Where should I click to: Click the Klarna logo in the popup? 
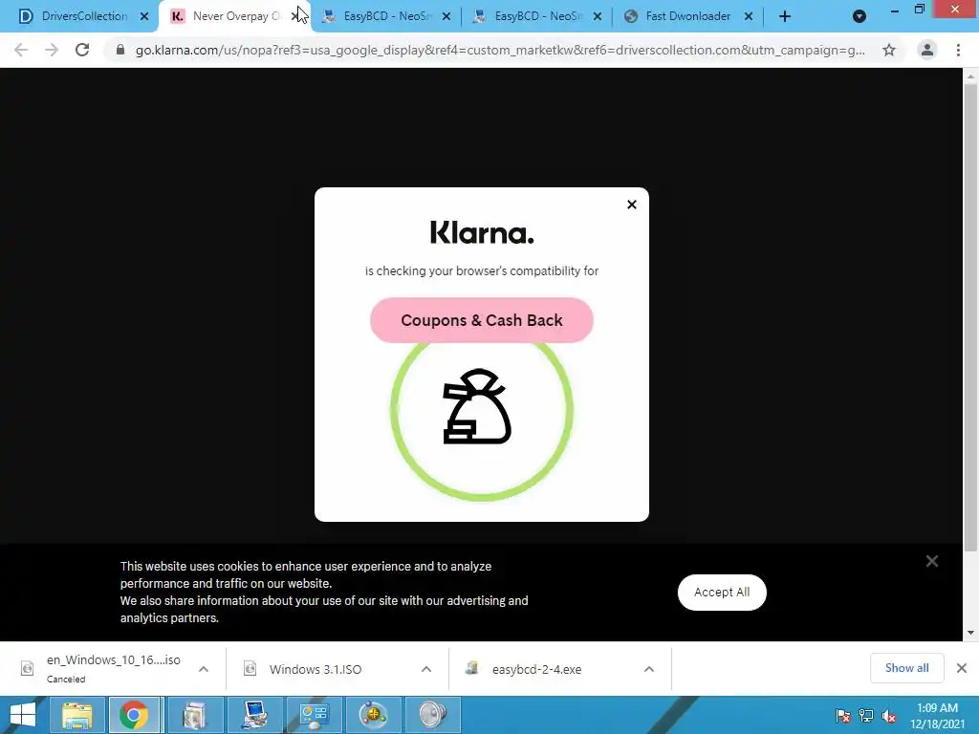[x=482, y=232]
